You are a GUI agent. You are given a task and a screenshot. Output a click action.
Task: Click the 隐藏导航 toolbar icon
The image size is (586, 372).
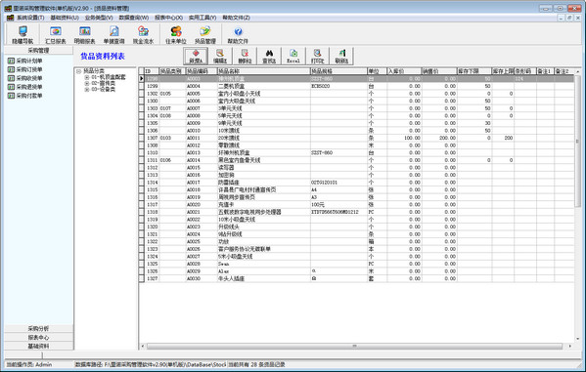[23, 34]
